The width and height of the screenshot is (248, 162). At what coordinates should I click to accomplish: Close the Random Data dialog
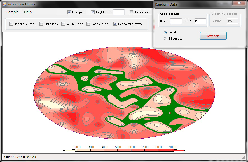click(239, 3)
